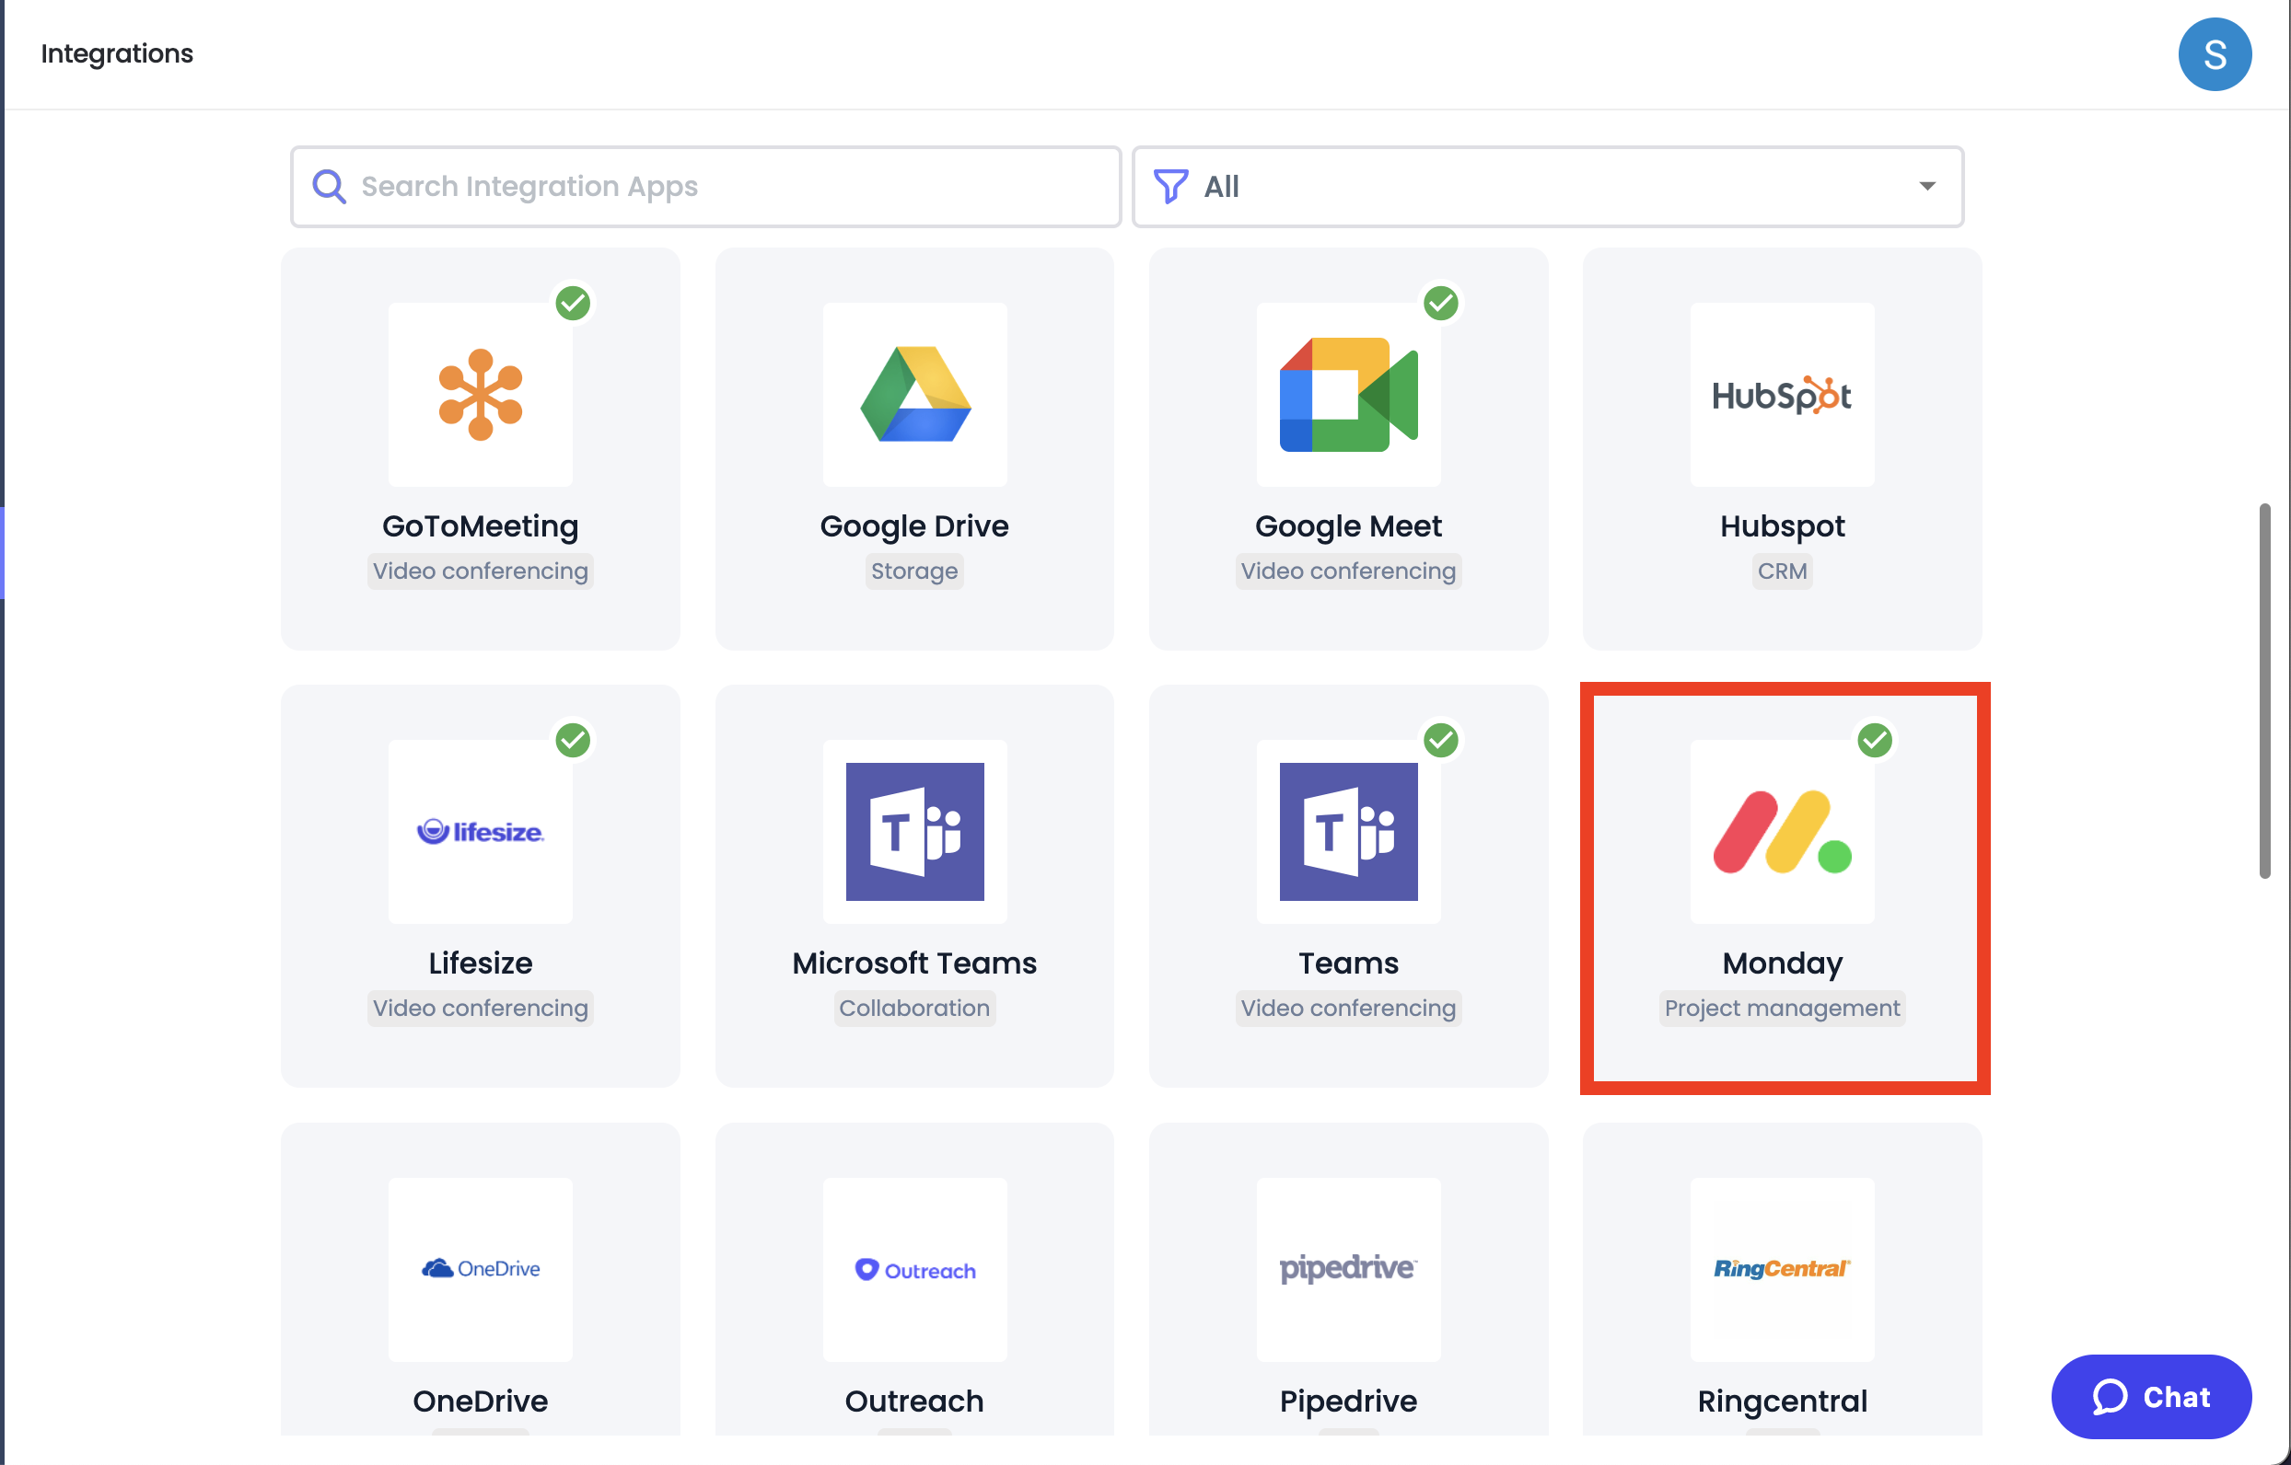Click Lifesize's Video conferencing tag

(x=481, y=1008)
